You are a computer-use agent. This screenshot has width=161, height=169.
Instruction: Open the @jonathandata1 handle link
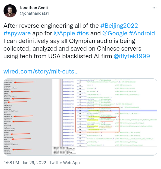pyautogui.click(x=34, y=13)
